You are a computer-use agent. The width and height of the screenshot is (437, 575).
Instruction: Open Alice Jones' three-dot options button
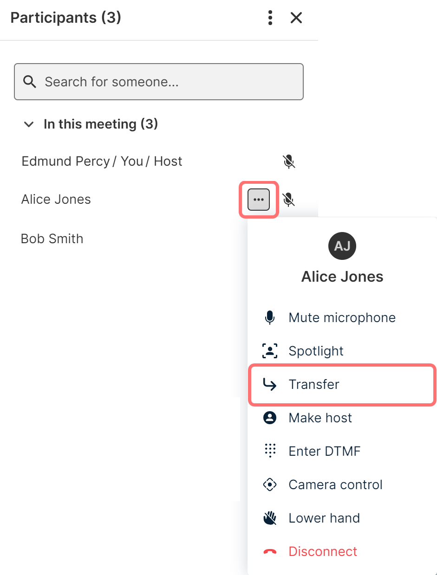(x=259, y=200)
